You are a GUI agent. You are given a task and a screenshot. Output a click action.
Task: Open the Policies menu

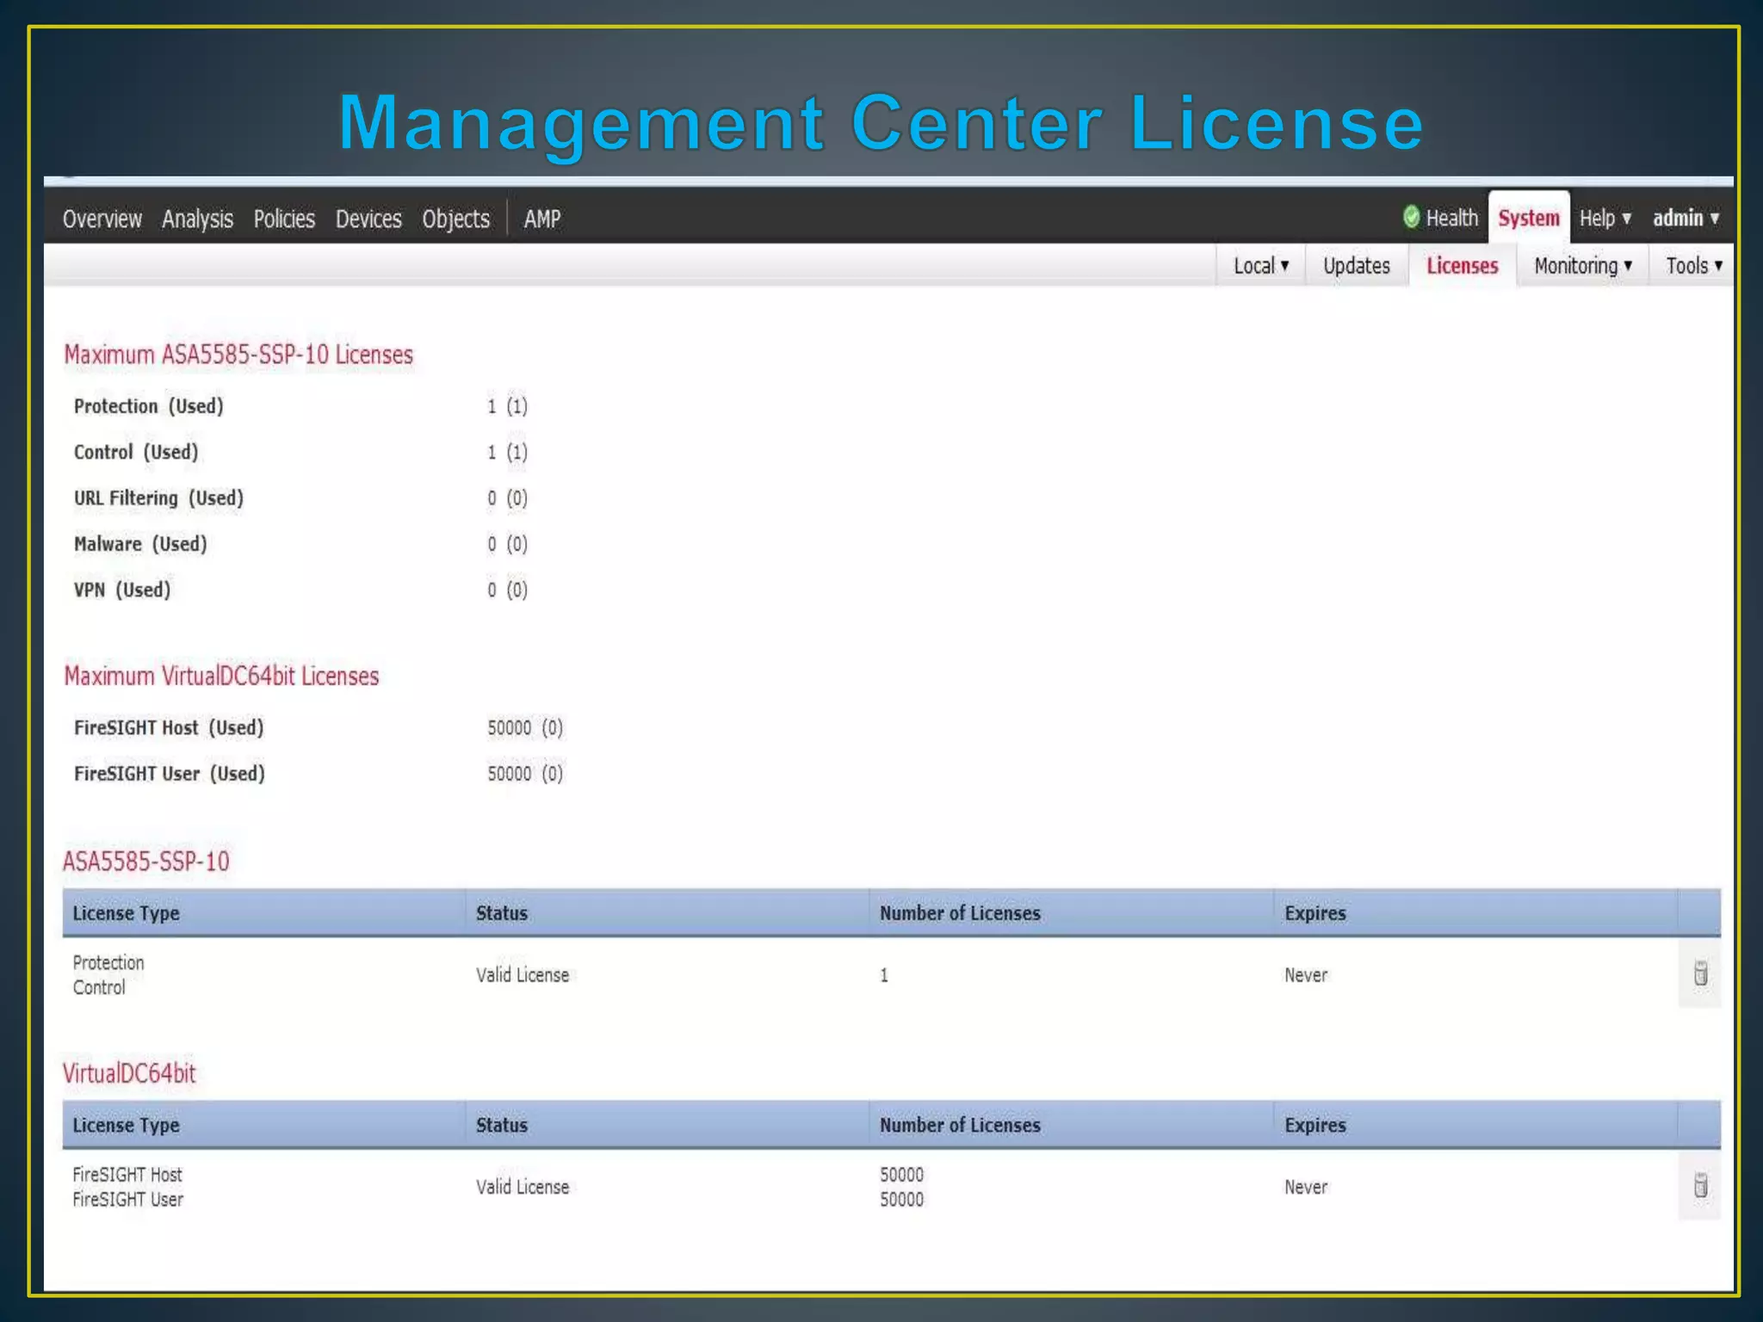(x=284, y=219)
